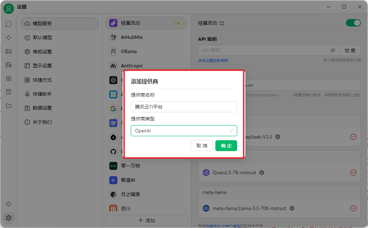Select the 零一万物 provider
The height and width of the screenshot is (228, 368).
click(x=146, y=166)
